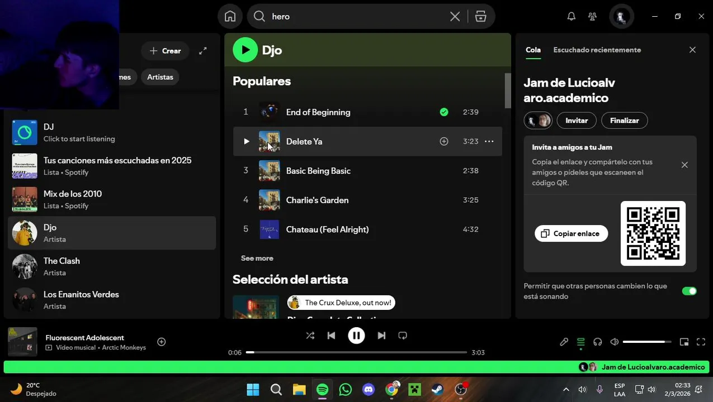Skip to the next track

click(x=381, y=336)
